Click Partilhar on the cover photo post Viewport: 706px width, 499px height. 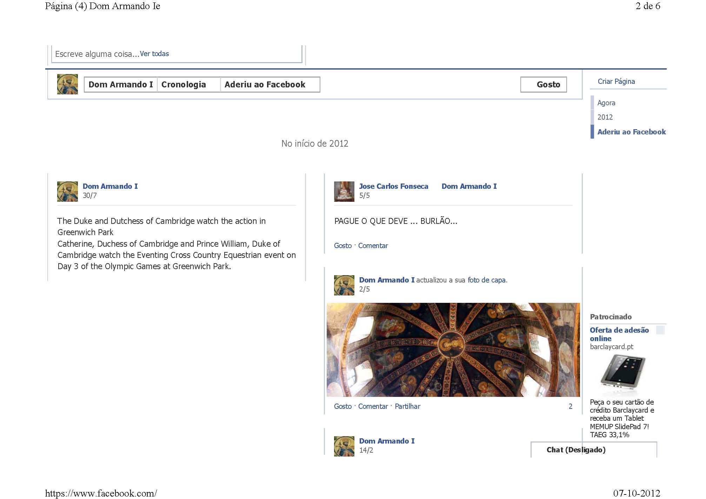pos(407,406)
